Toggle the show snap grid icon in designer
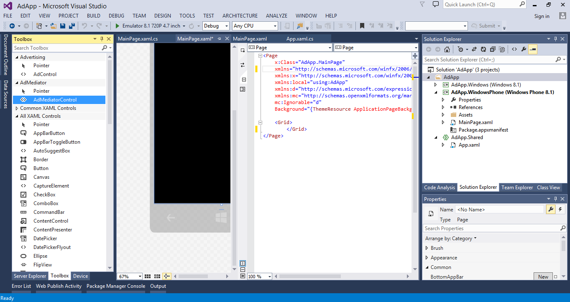 tap(147, 276)
